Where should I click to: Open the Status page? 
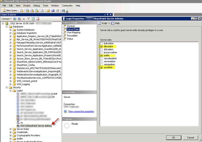(x=70, y=39)
